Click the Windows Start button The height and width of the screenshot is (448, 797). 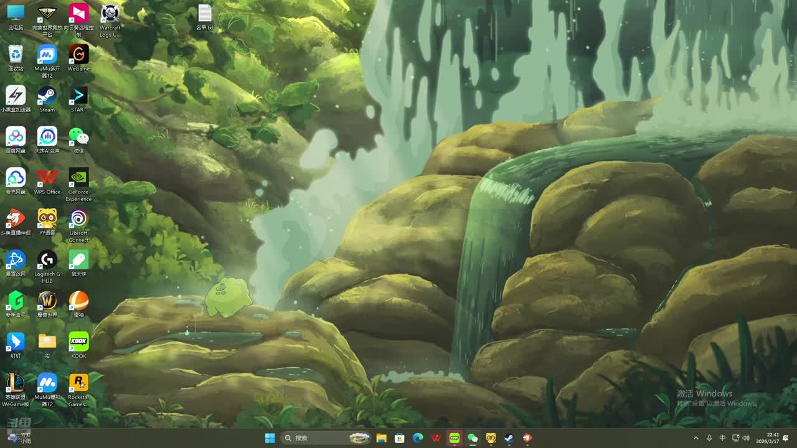[x=270, y=438]
